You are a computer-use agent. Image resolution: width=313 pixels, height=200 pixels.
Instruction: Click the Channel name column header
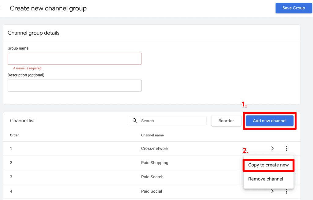coord(152,135)
